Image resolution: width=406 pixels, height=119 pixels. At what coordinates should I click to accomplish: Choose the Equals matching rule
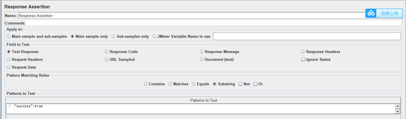point(194,84)
